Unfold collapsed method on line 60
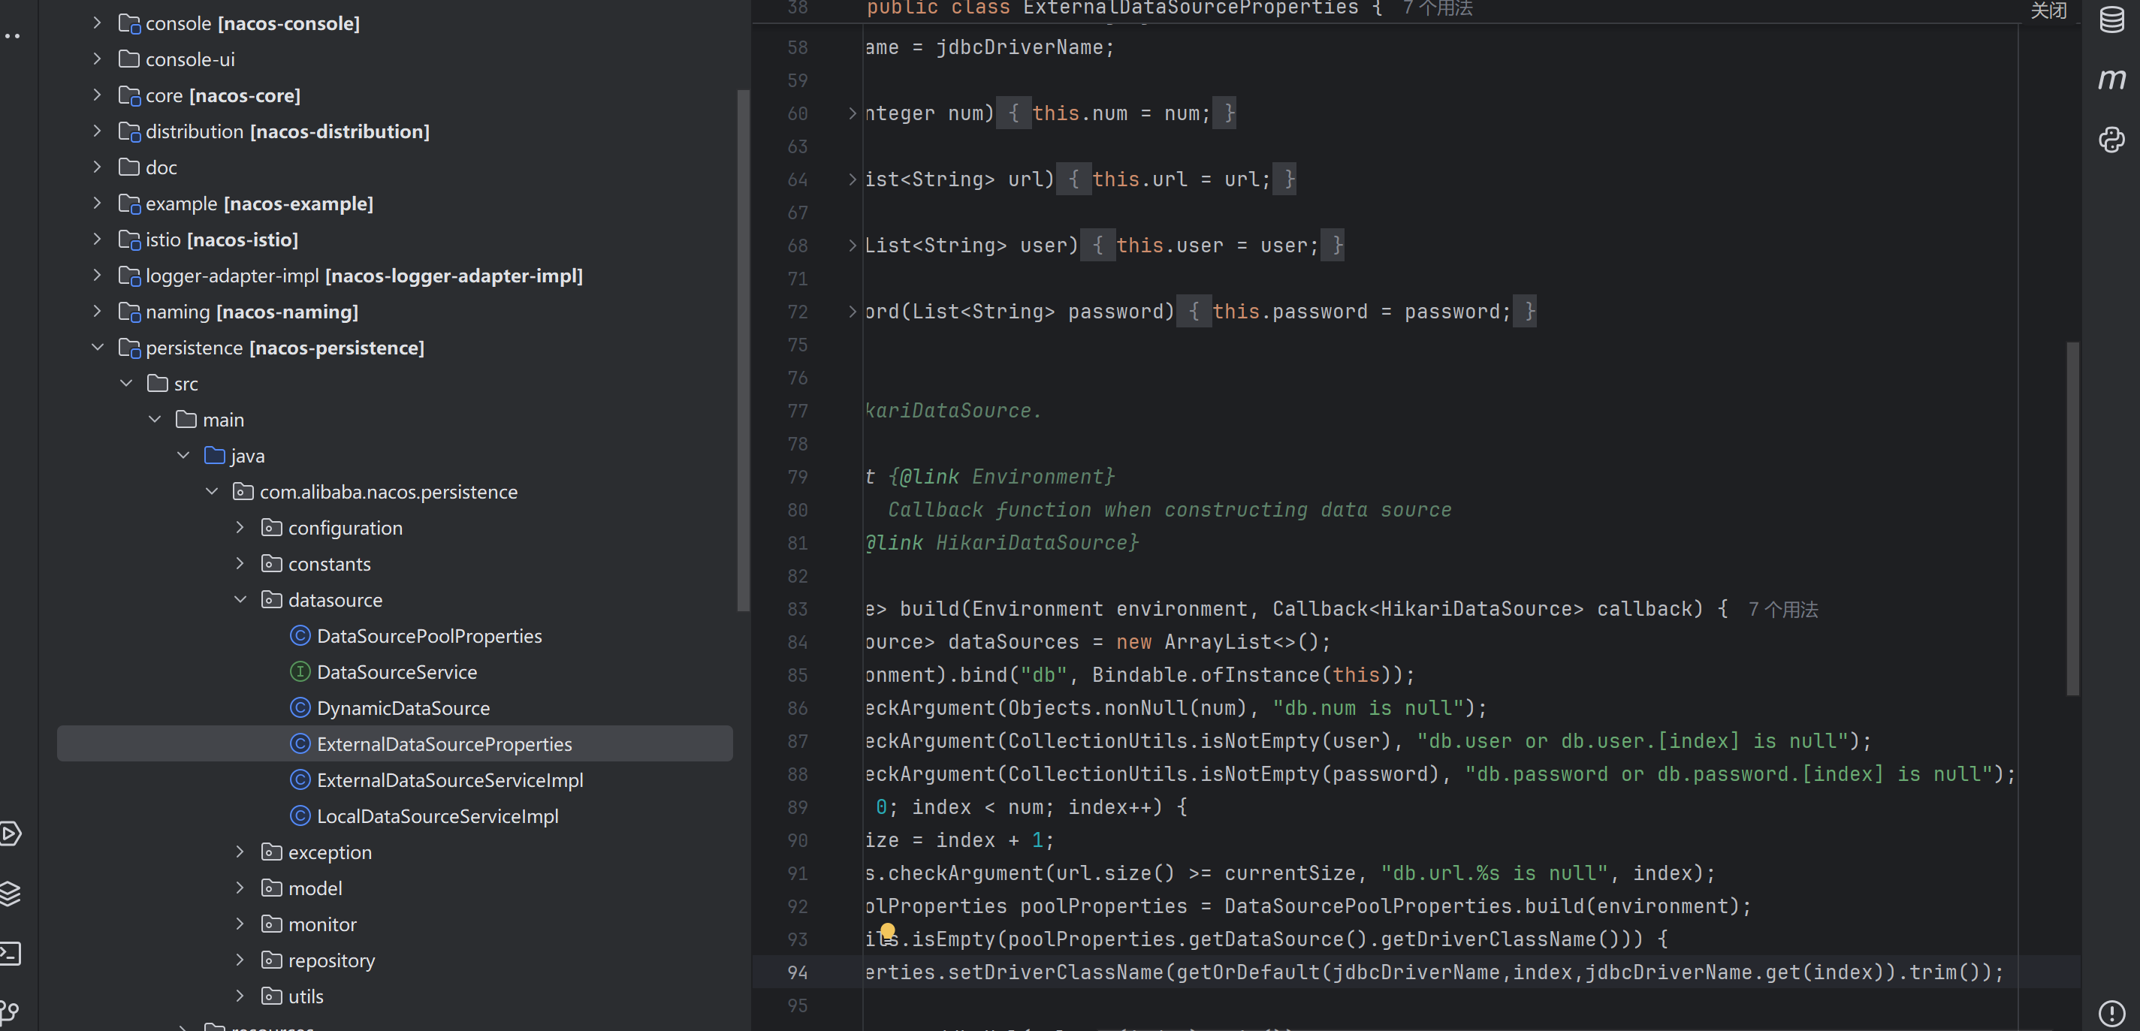 coord(853,113)
